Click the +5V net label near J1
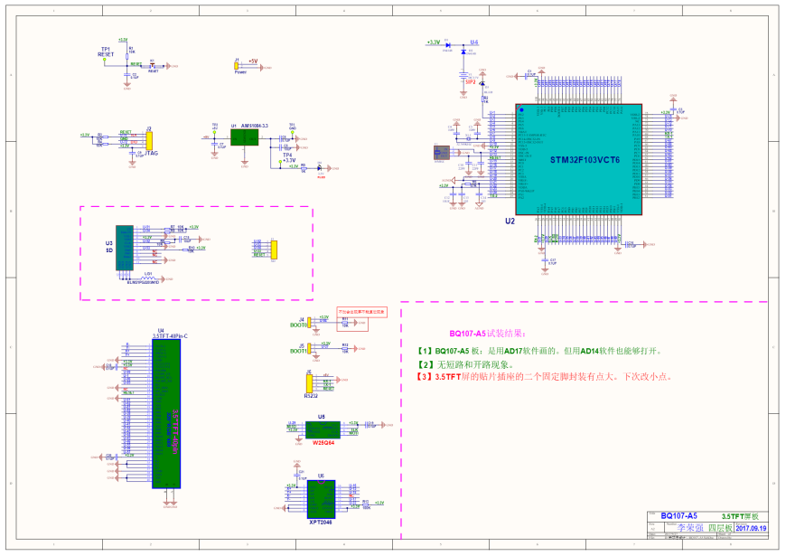The image size is (786, 556). coord(253,61)
